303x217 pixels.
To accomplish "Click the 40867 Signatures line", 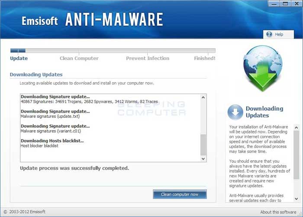I will (x=89, y=102).
